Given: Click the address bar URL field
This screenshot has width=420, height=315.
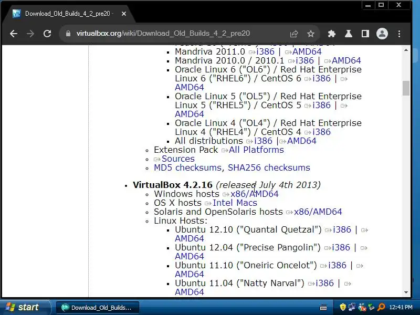Looking at the screenshot, I should point(163,34).
